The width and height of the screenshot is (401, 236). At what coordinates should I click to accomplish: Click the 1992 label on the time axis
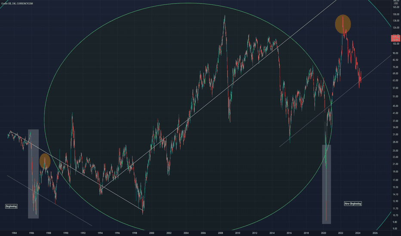click(83, 233)
